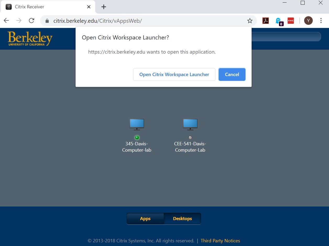Image resolution: width=329 pixels, height=246 pixels.
Task: Click the search box in the Berkeley header
Action: 286,37
